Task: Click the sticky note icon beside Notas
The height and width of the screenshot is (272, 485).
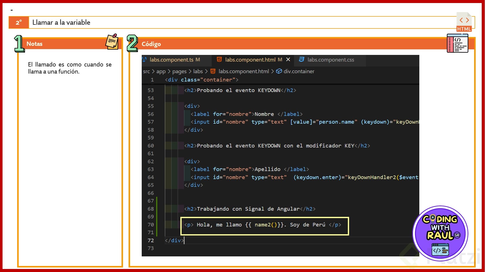Action: (x=112, y=42)
